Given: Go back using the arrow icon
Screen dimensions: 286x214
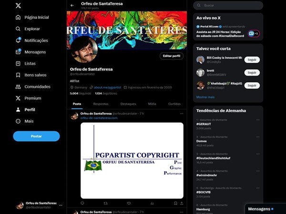Looking at the screenshot, I should (x=72, y=5).
